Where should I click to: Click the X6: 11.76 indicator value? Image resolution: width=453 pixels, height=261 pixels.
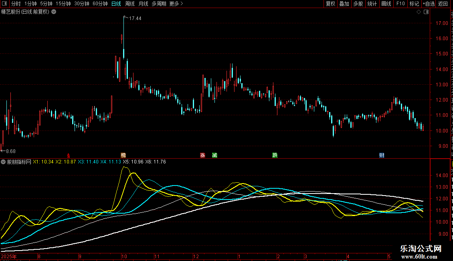click(156, 162)
